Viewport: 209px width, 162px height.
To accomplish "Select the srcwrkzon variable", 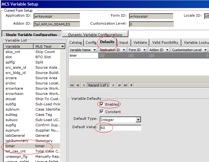I will [32, 94].
